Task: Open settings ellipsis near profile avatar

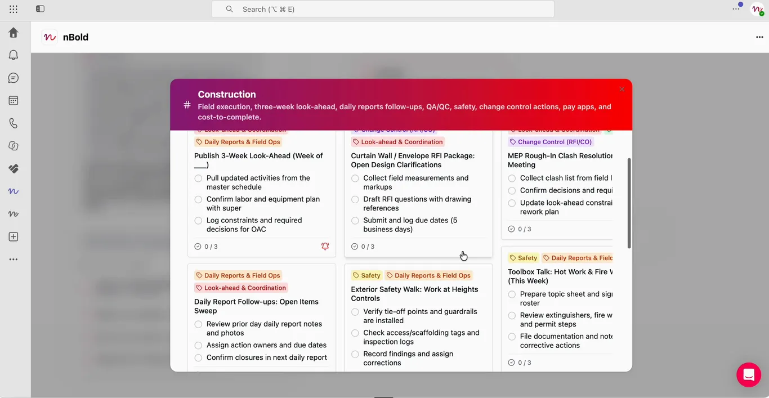Action: click(x=736, y=9)
